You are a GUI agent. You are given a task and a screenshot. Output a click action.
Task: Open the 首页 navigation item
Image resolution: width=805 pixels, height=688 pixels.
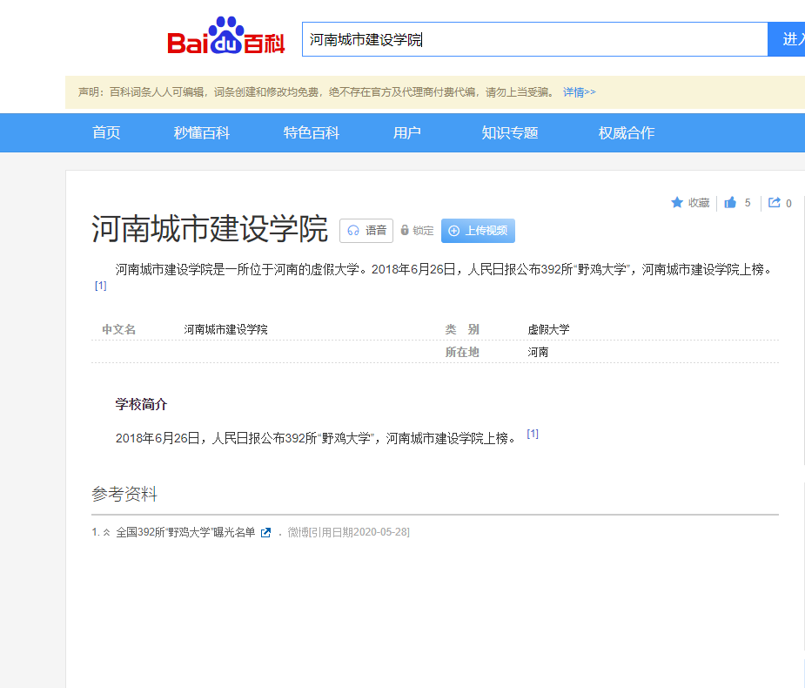[x=105, y=132]
